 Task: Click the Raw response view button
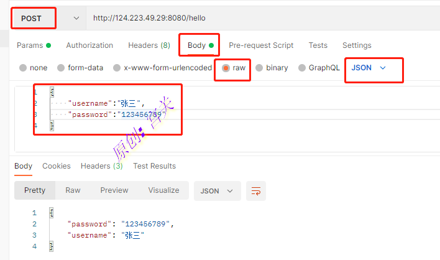[73, 190]
